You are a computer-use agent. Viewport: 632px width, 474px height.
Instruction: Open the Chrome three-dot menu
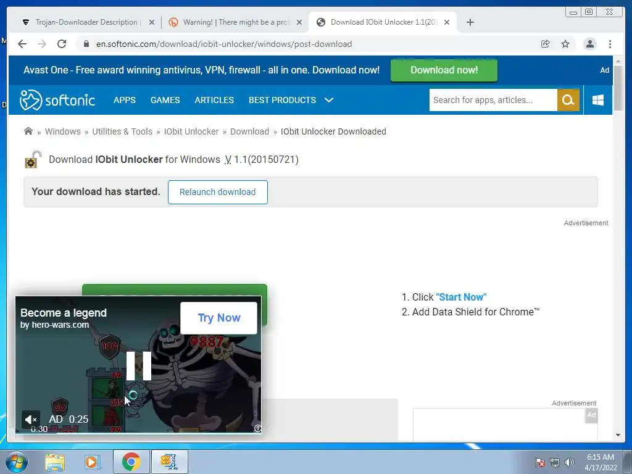610,44
